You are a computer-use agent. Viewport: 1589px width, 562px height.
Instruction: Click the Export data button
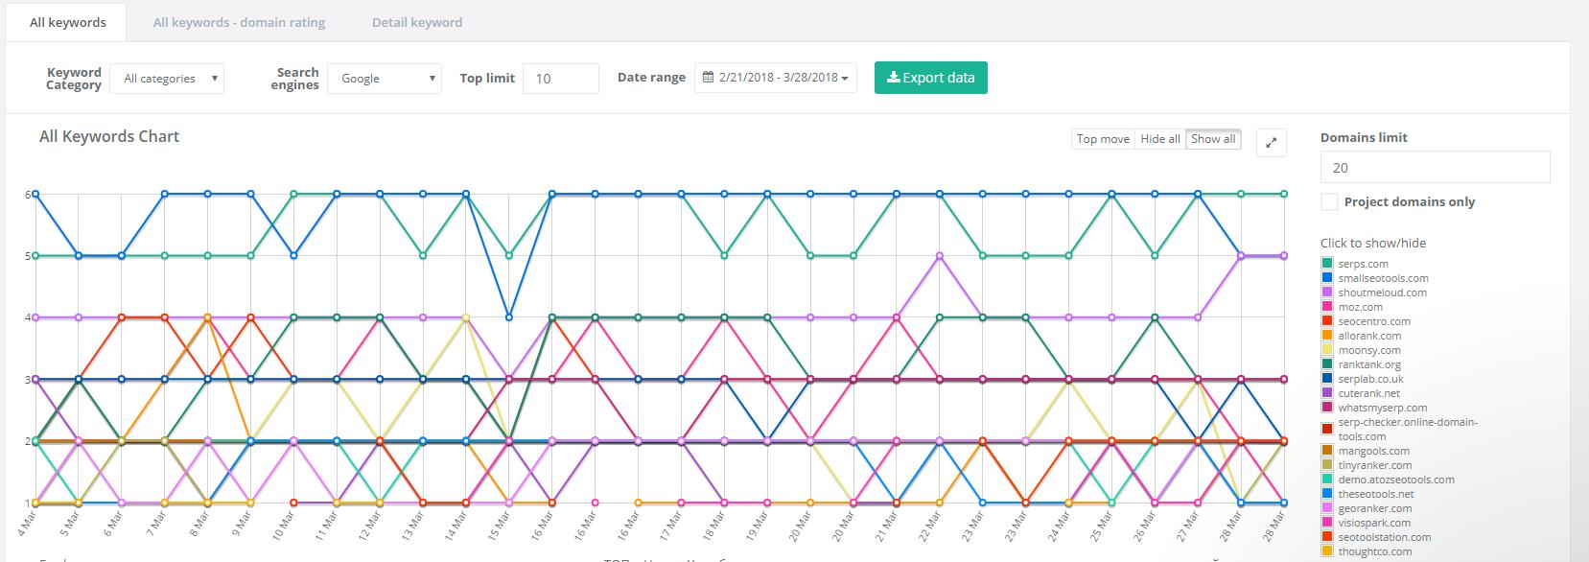pos(930,78)
